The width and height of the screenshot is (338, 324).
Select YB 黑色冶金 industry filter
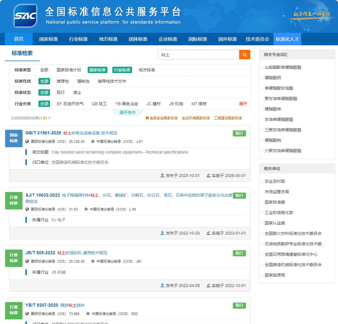[127, 104]
